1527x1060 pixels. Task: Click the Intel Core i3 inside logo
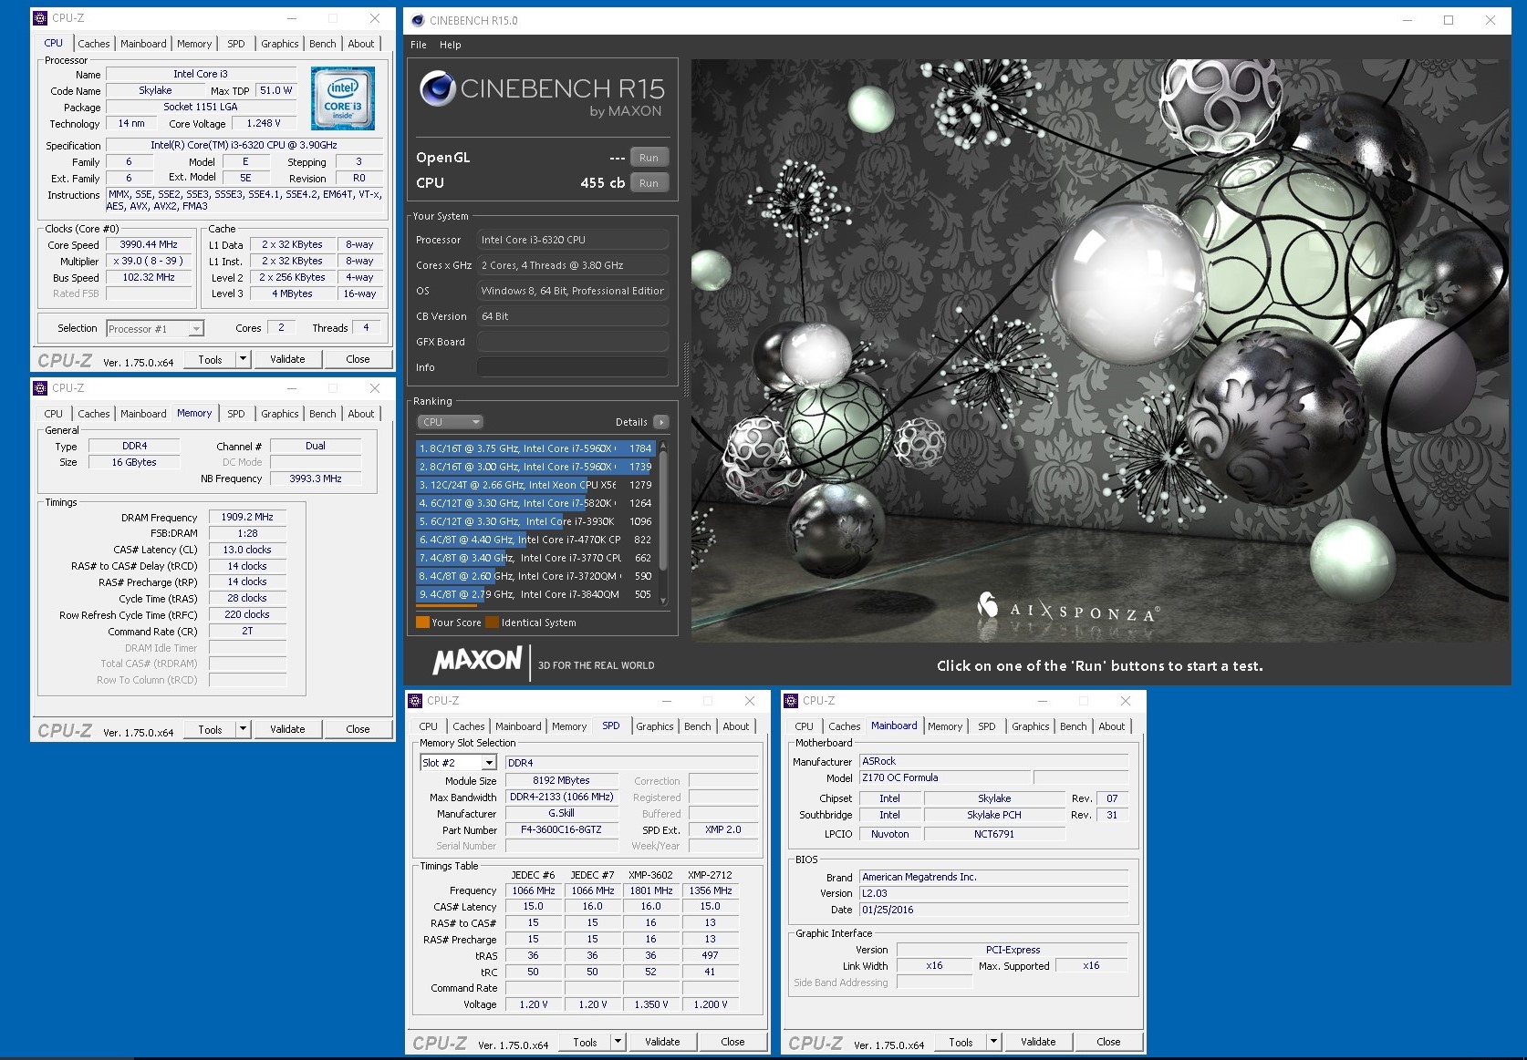pyautogui.click(x=343, y=98)
